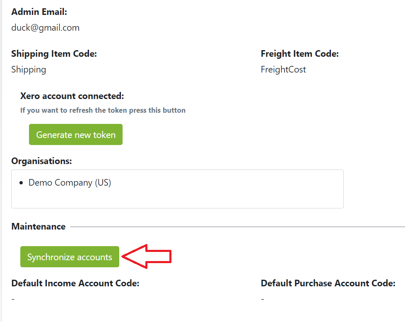This screenshot has width=405, height=329.
Task: Select Demo Company (US) in the list
Action: click(70, 182)
